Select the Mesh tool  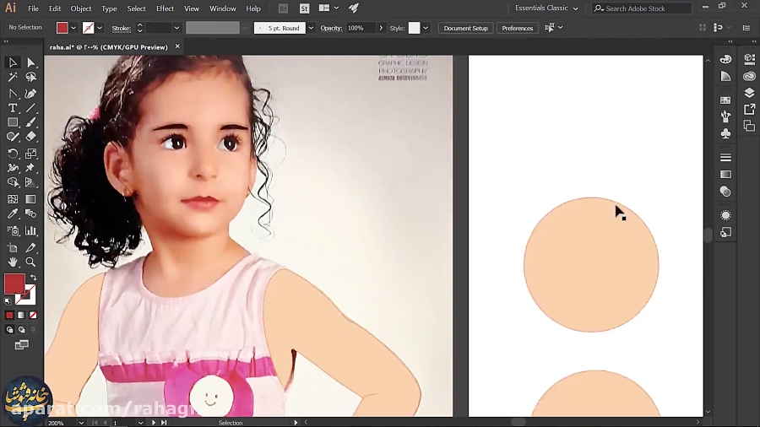pyautogui.click(x=13, y=199)
